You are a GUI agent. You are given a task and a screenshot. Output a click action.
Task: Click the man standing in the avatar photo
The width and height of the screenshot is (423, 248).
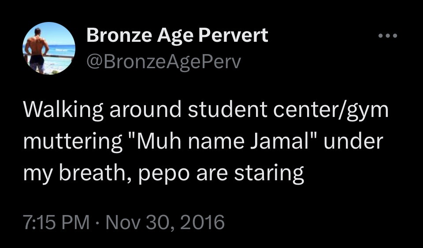tap(38, 51)
